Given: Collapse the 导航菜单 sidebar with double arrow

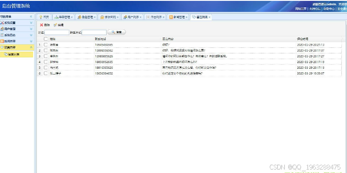Looking at the screenshot, I should tap(31, 17).
